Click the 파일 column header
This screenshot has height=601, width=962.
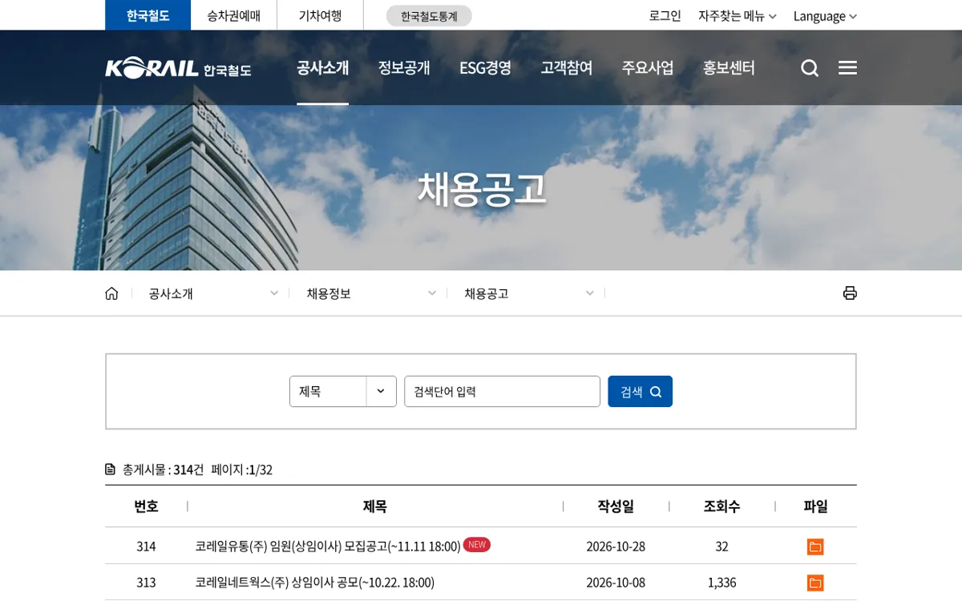pyautogui.click(x=815, y=506)
